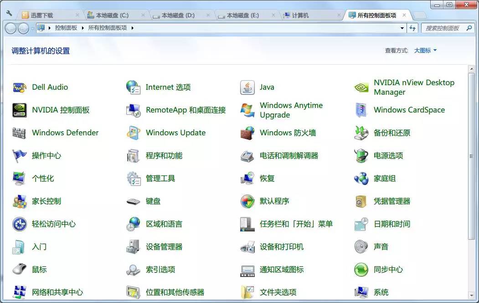Switch to the 本地磁盘 (D:) tab

(x=181, y=15)
